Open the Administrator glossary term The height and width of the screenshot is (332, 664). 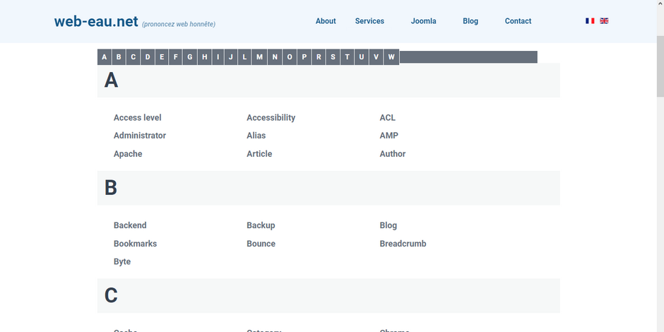coord(140,136)
